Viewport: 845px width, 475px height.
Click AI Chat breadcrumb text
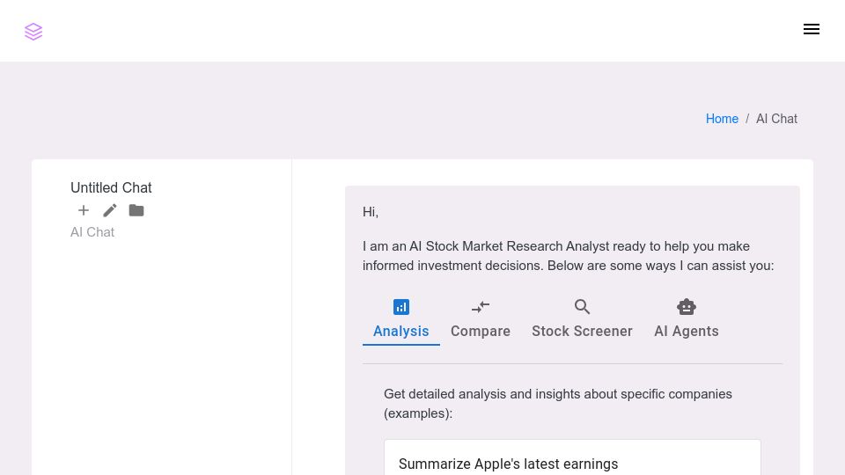click(x=776, y=119)
